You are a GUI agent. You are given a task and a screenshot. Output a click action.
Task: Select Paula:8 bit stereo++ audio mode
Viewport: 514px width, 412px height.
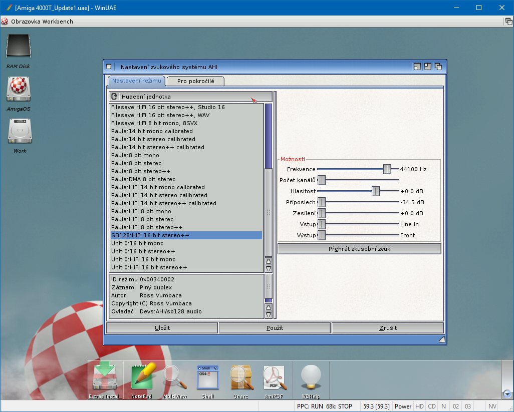(x=141, y=171)
